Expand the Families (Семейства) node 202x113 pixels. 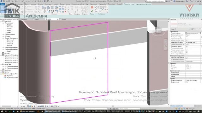(x=1, y=70)
